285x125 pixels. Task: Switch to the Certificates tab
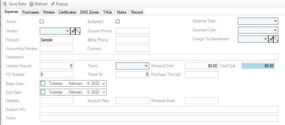(68, 12)
